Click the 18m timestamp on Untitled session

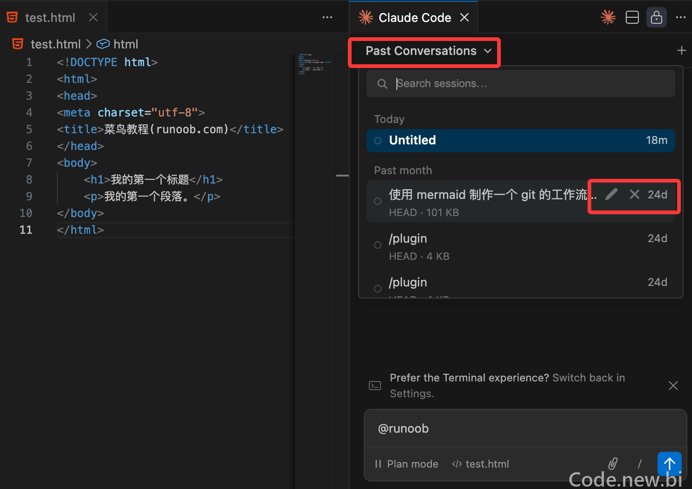pyautogui.click(x=657, y=140)
